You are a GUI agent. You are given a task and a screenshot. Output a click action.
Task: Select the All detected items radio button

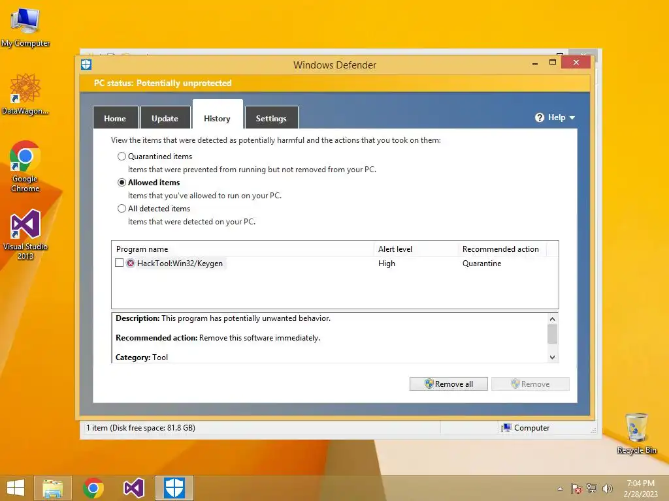tap(122, 208)
